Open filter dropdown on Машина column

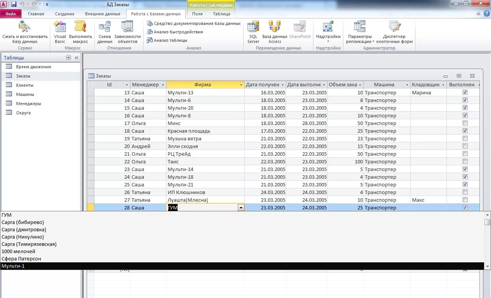pos(407,85)
